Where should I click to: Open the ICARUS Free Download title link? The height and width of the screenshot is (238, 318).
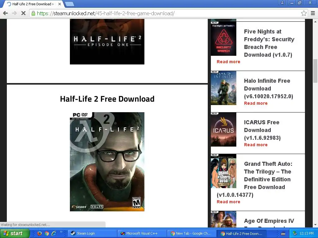(x=262, y=130)
